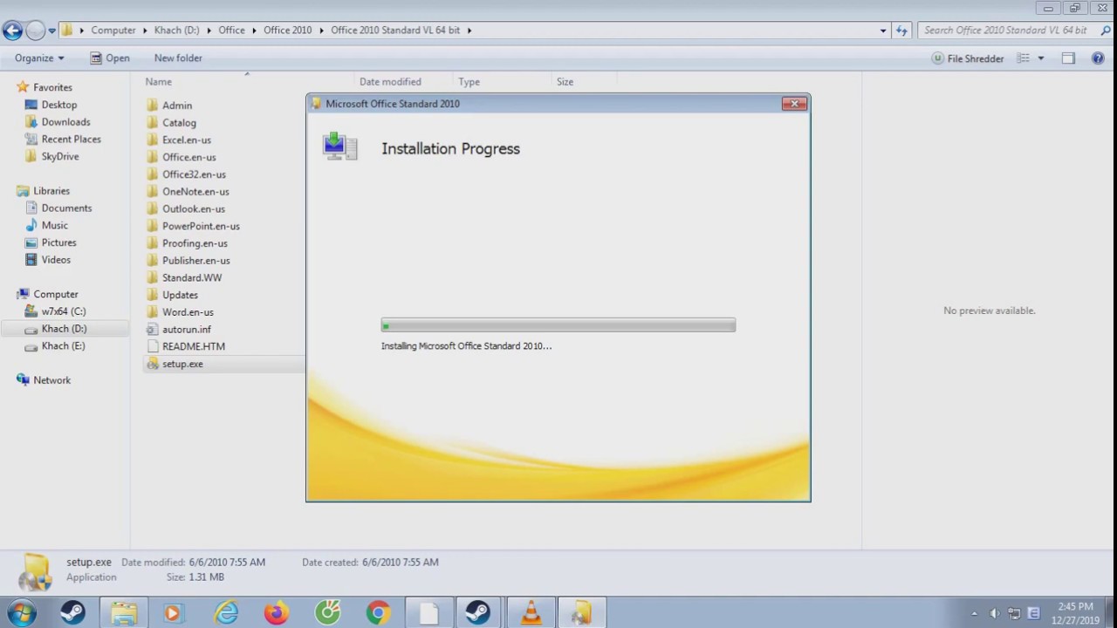Select the Videos library
The width and height of the screenshot is (1117, 628).
coord(56,260)
